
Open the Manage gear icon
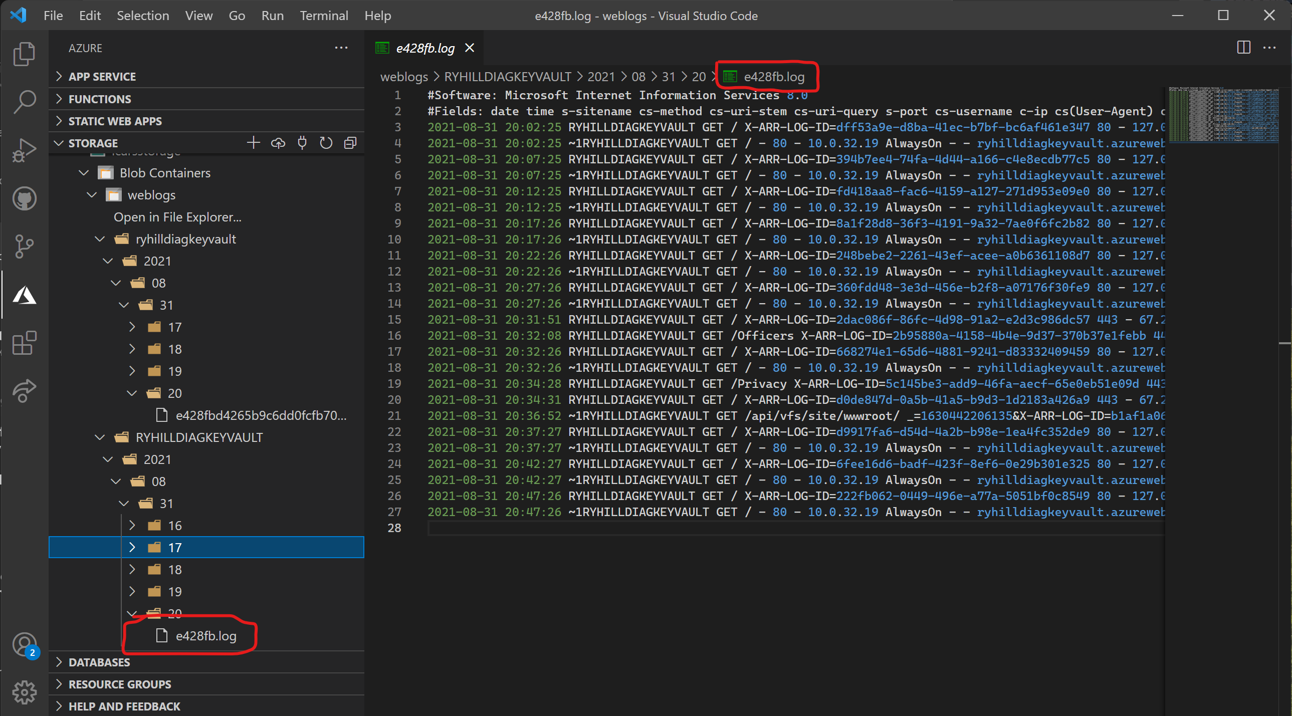(24, 692)
